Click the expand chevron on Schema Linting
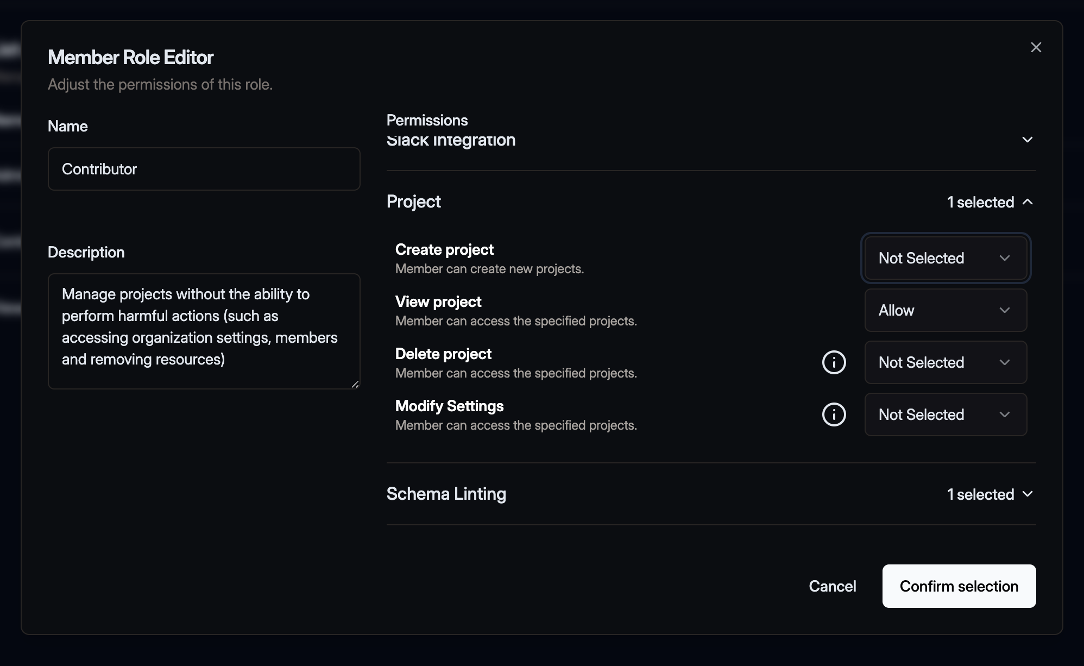 pyautogui.click(x=1028, y=494)
